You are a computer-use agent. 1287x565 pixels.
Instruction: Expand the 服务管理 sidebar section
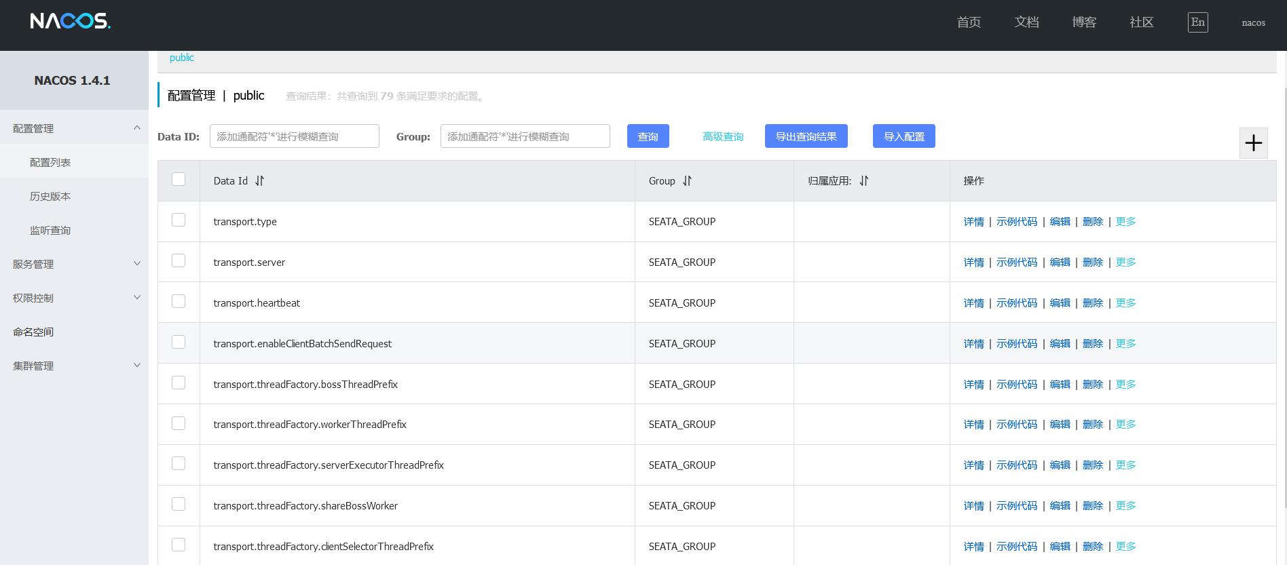click(x=74, y=264)
